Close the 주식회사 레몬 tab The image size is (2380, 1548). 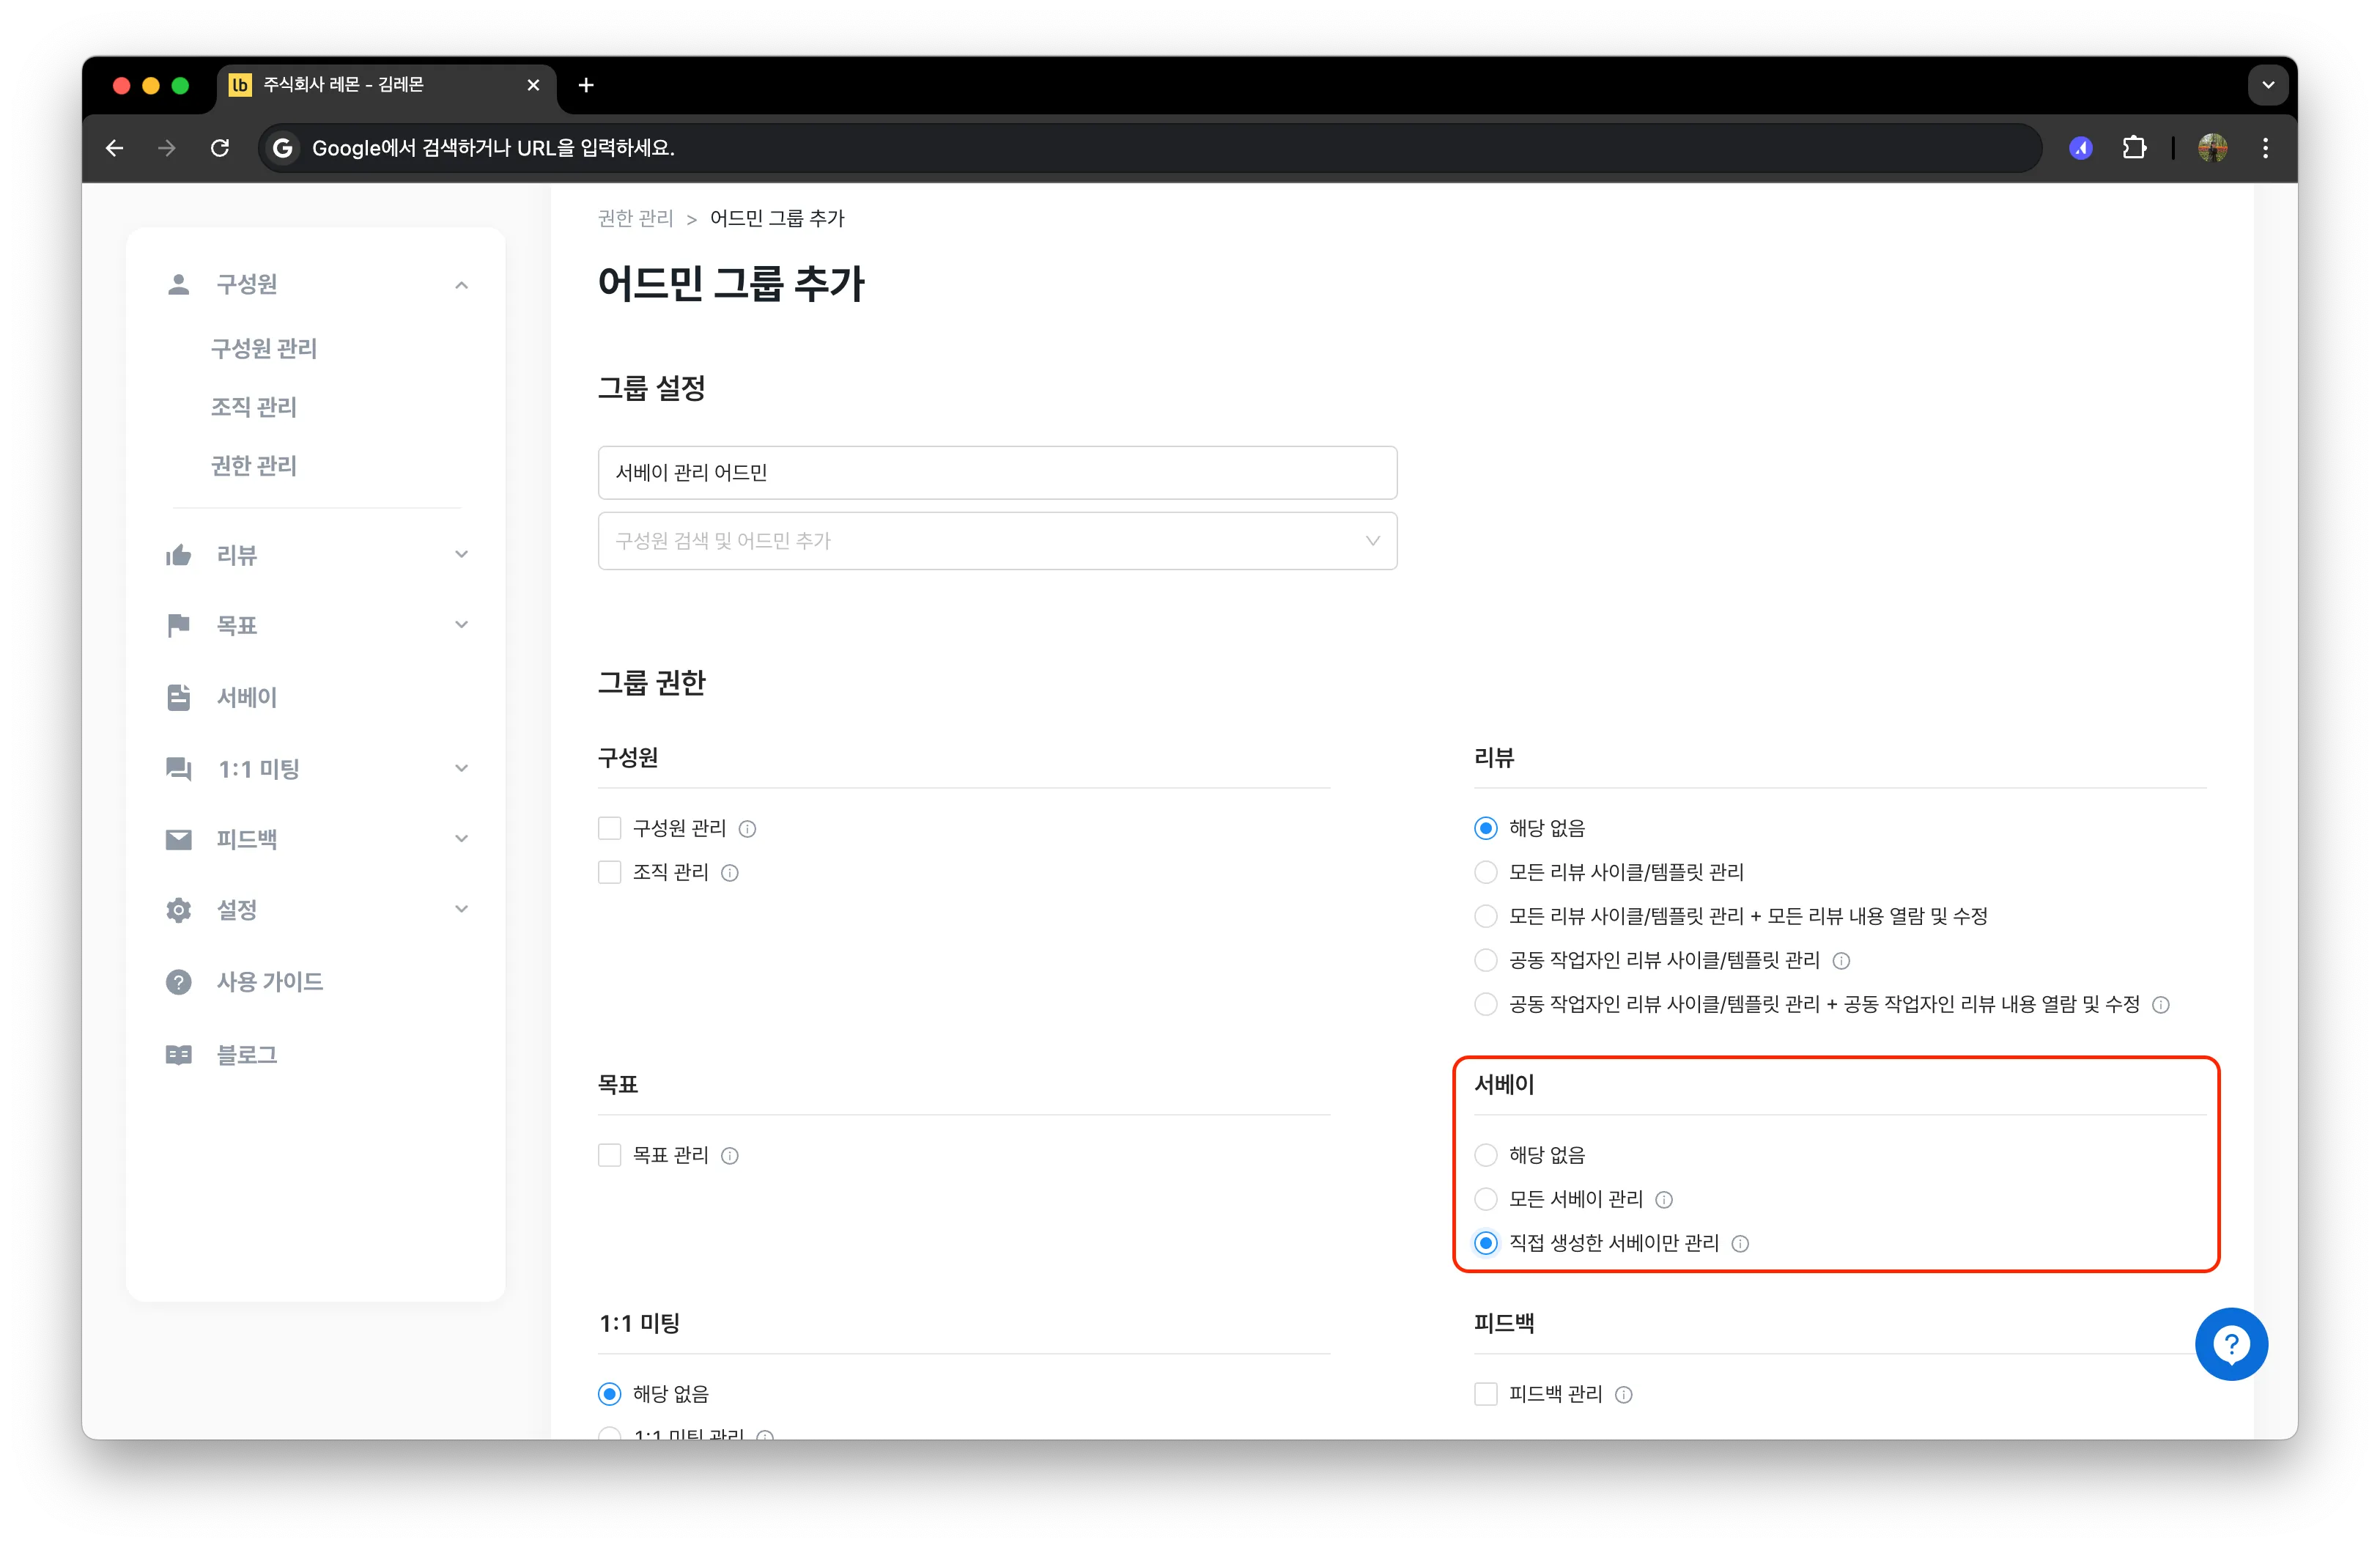[x=533, y=85]
